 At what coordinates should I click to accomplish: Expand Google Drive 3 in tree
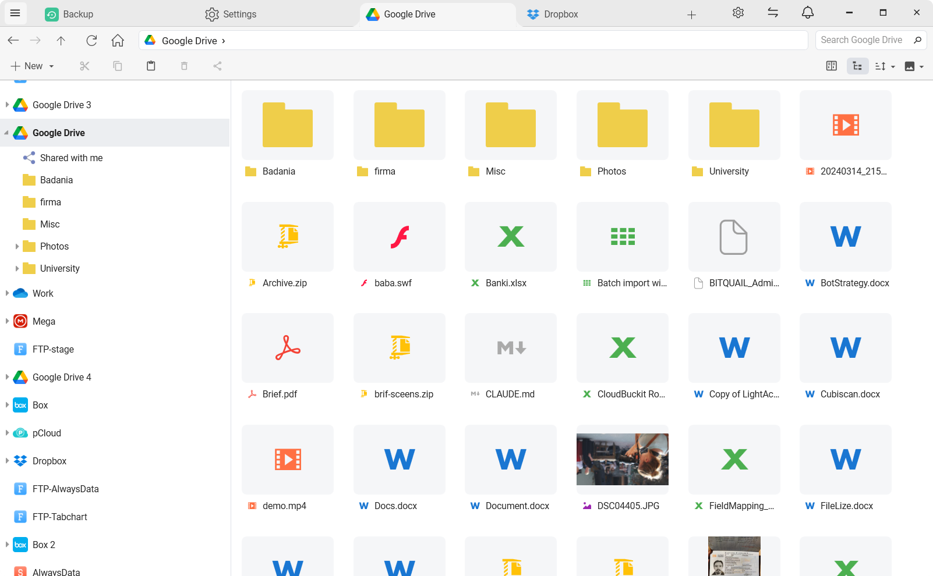7,105
